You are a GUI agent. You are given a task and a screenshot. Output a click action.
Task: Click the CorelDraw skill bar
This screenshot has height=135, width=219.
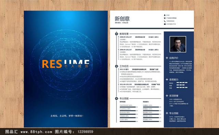point(129,111)
